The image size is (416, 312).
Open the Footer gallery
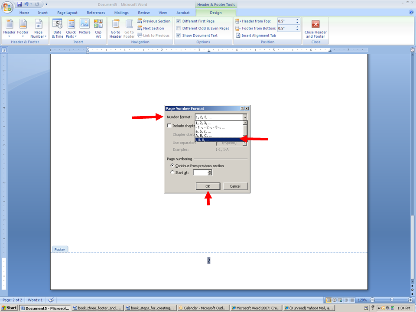coord(23,29)
